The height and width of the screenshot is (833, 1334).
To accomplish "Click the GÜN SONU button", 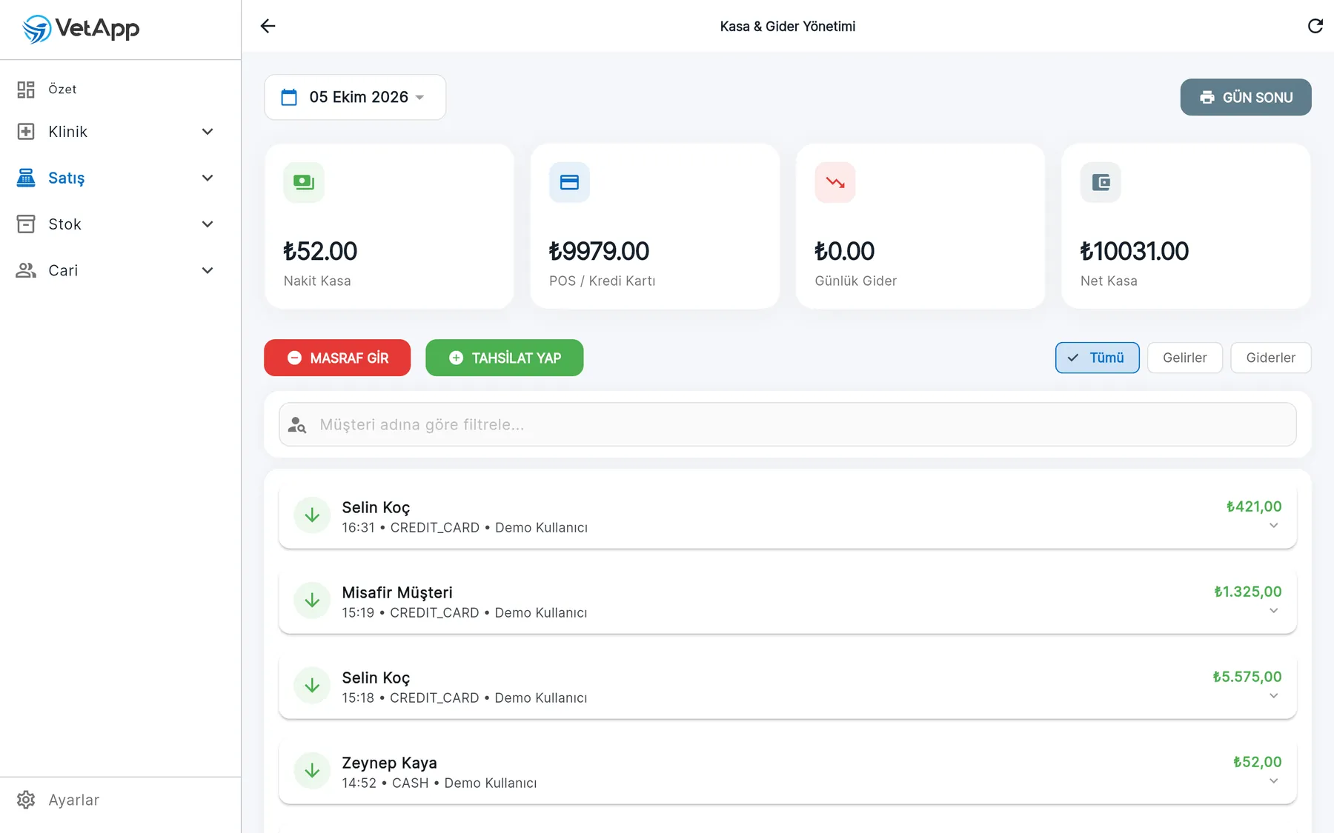I will pos(1246,97).
